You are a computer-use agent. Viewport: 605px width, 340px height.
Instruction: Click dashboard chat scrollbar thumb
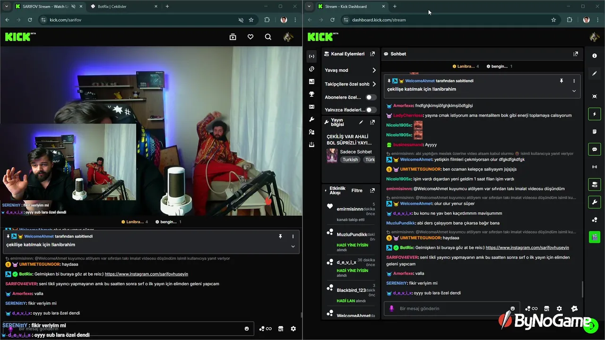582,289
